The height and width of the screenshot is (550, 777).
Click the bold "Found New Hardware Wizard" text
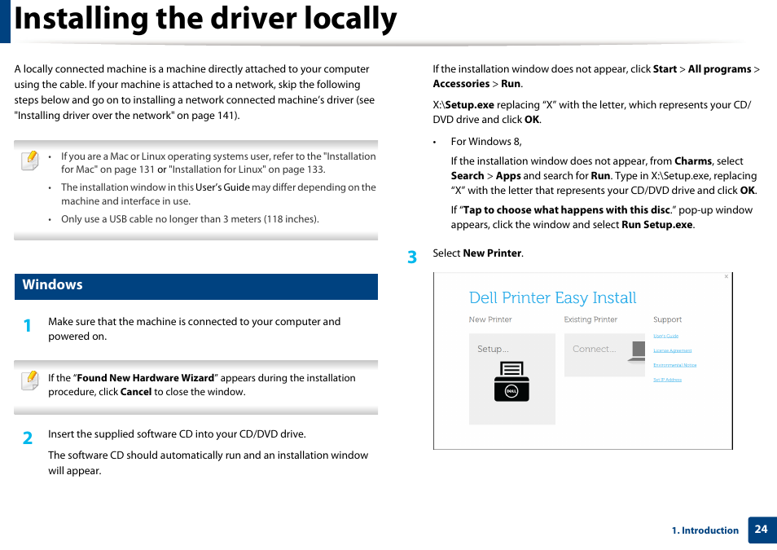click(146, 378)
